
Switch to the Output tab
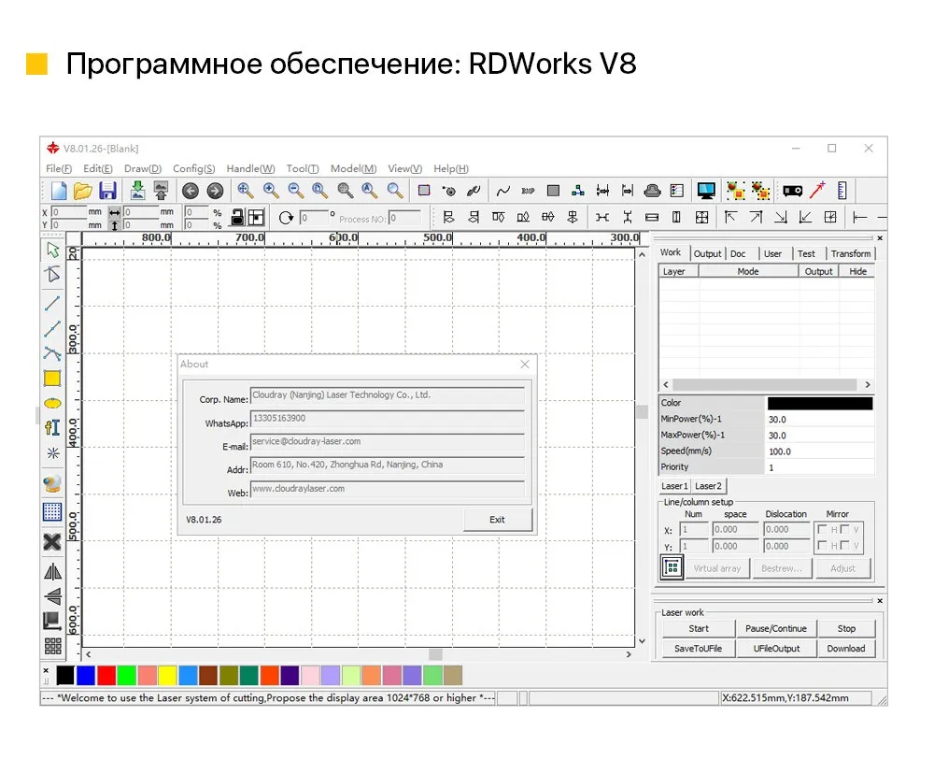[707, 253]
